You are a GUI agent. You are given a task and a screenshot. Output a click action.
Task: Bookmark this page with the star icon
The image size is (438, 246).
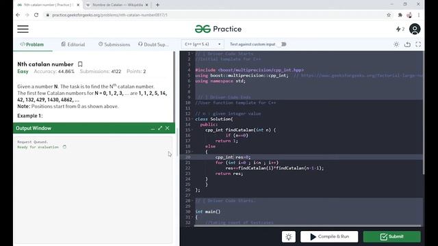tap(389, 15)
